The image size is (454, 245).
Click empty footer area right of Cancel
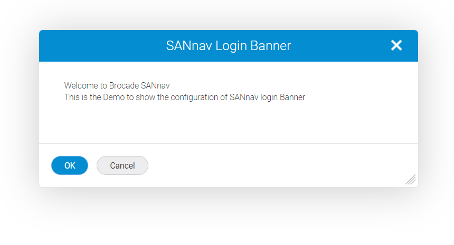[x=275, y=165]
